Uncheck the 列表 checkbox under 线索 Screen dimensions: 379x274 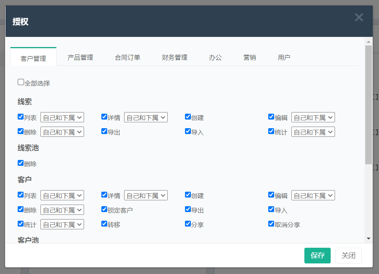point(20,117)
